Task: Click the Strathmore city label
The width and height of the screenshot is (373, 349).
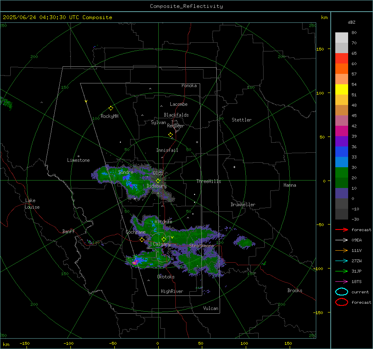Action: pyautogui.click(x=202, y=246)
